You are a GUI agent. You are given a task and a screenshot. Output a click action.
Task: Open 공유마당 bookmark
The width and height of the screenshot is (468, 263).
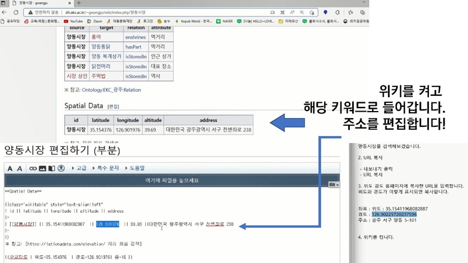11,21
